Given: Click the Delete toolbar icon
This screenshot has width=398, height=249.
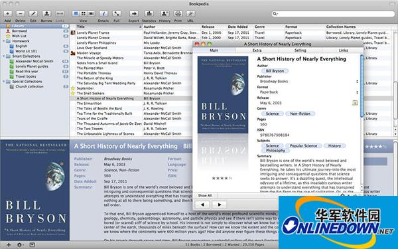Looking at the screenshot, I should (x=21, y=14).
